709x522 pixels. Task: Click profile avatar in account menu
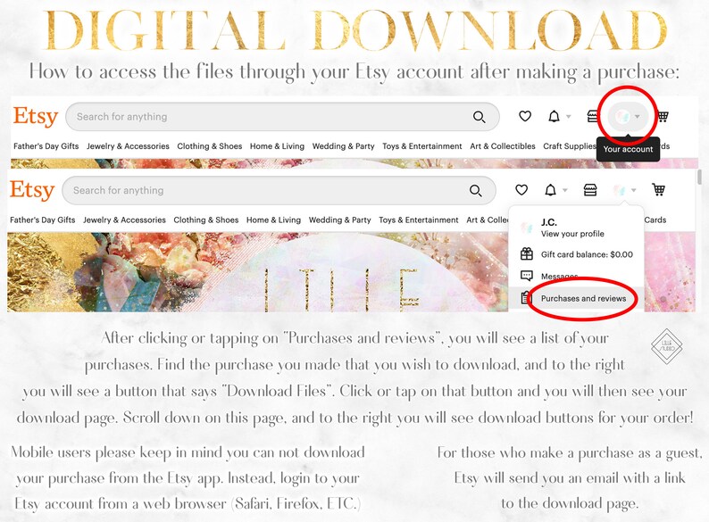[526, 228]
